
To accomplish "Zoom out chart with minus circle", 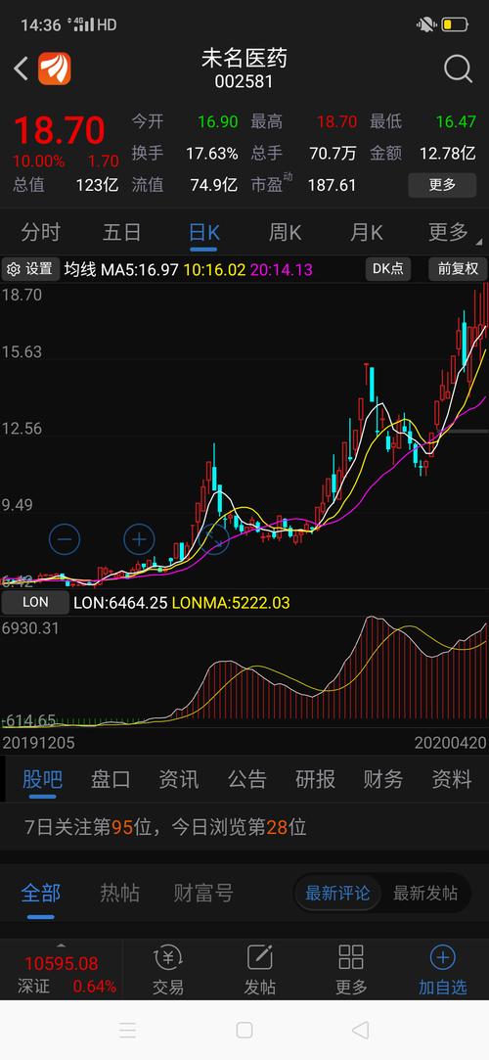I will (x=65, y=539).
